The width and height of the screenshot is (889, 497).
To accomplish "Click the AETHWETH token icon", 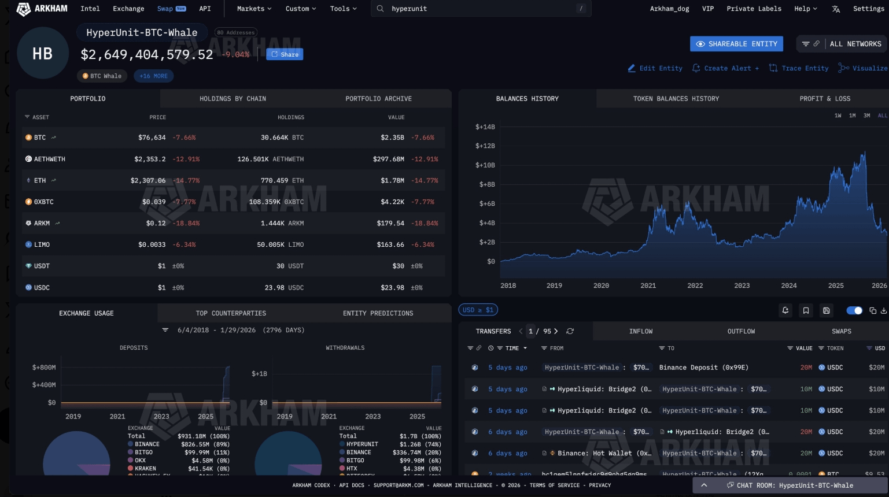I will coord(28,159).
